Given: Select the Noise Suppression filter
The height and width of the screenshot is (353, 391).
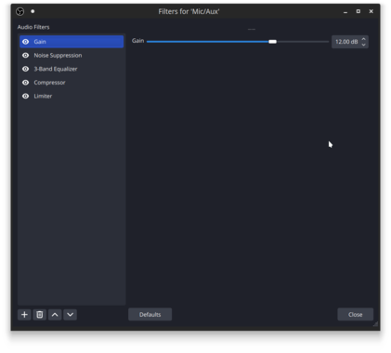Looking at the screenshot, I should tap(72, 55).
